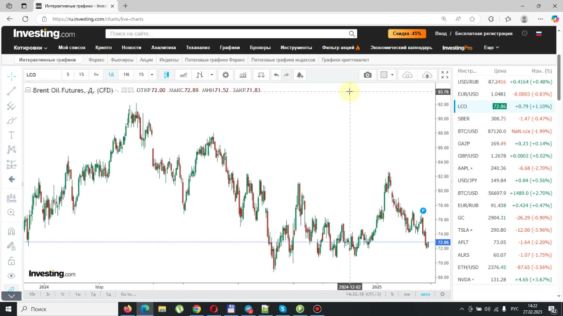Viewport: 563px width, 316px height.
Task: Open the chart style dropdown arrow
Action: (212, 75)
